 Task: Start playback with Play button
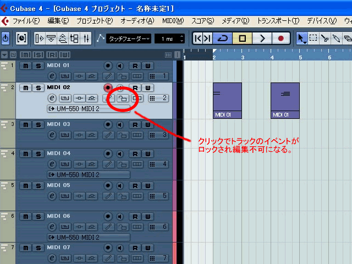262,38
